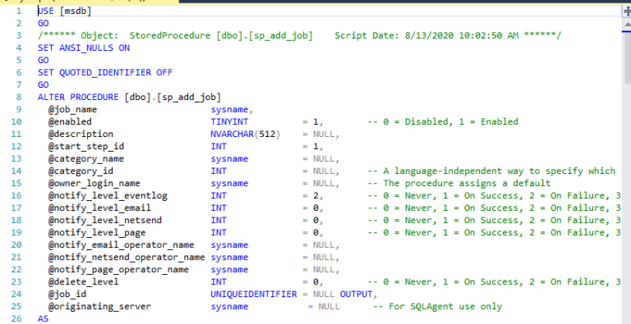Place cursor on ALTER PROCEDURE keyword

[x=78, y=98]
